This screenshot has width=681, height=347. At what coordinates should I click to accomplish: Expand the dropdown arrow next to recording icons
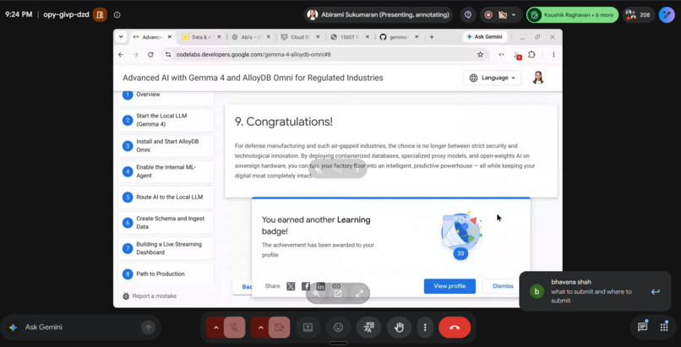point(514,14)
